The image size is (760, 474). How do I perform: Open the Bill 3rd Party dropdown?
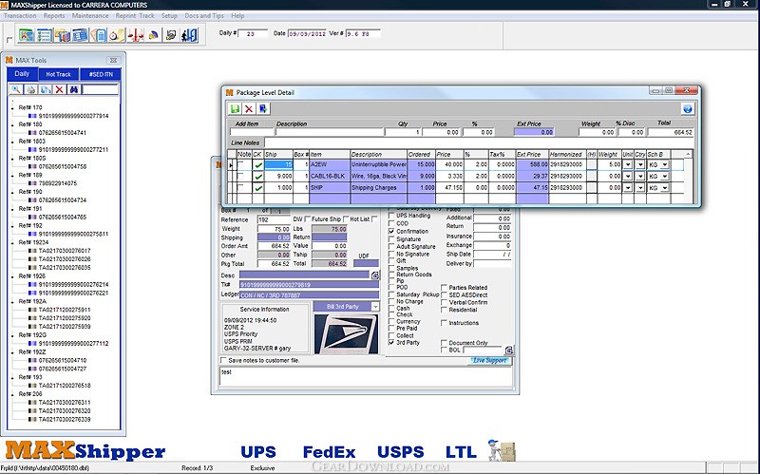point(375,306)
